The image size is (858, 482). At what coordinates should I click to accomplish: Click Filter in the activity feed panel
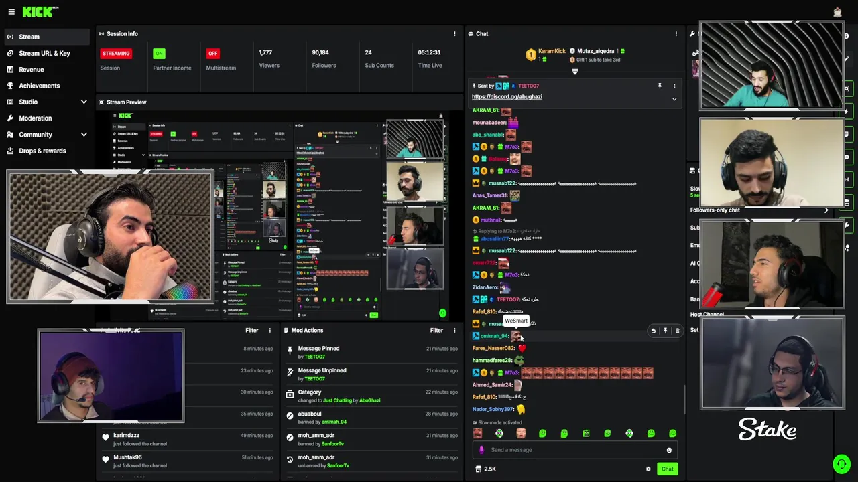252,331
